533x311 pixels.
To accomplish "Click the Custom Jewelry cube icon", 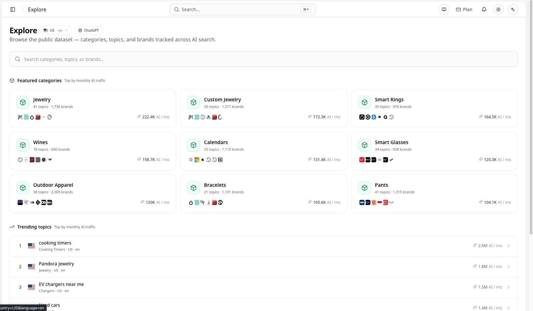I will (194, 102).
